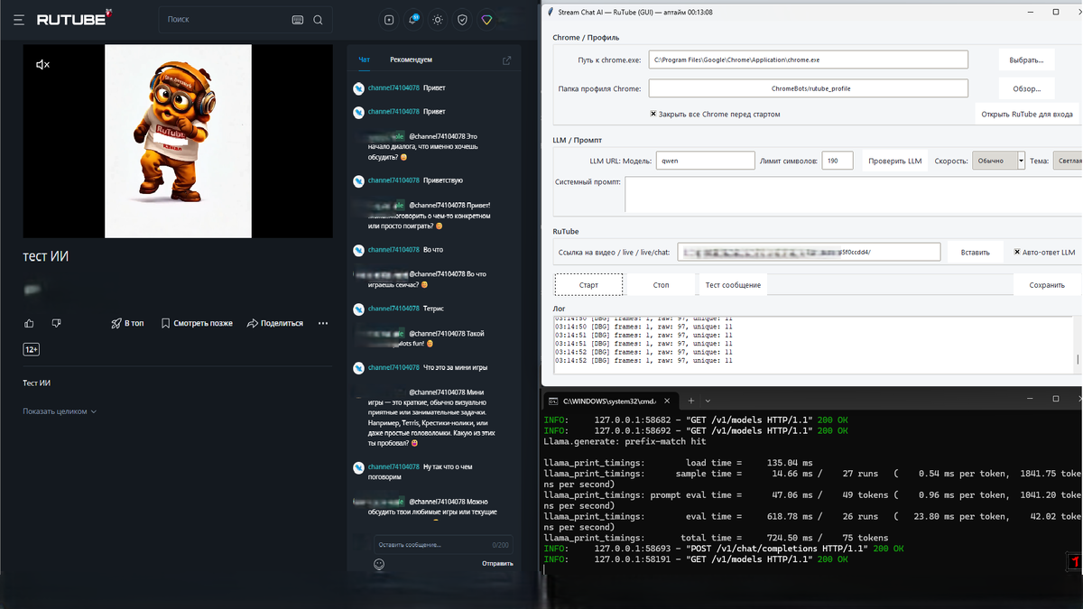Click the diamond premium icon

click(486, 19)
